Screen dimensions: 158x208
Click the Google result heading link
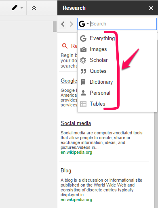point(69,81)
